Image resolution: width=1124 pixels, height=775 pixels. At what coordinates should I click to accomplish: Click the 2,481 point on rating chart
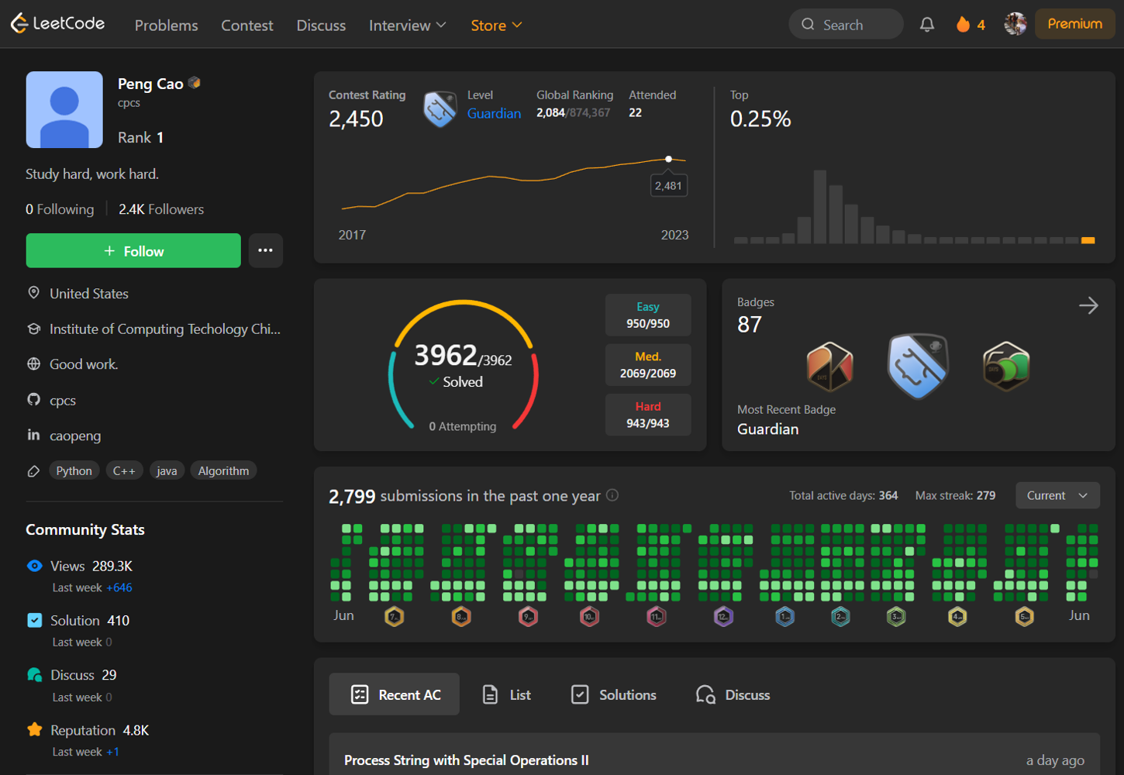click(668, 159)
